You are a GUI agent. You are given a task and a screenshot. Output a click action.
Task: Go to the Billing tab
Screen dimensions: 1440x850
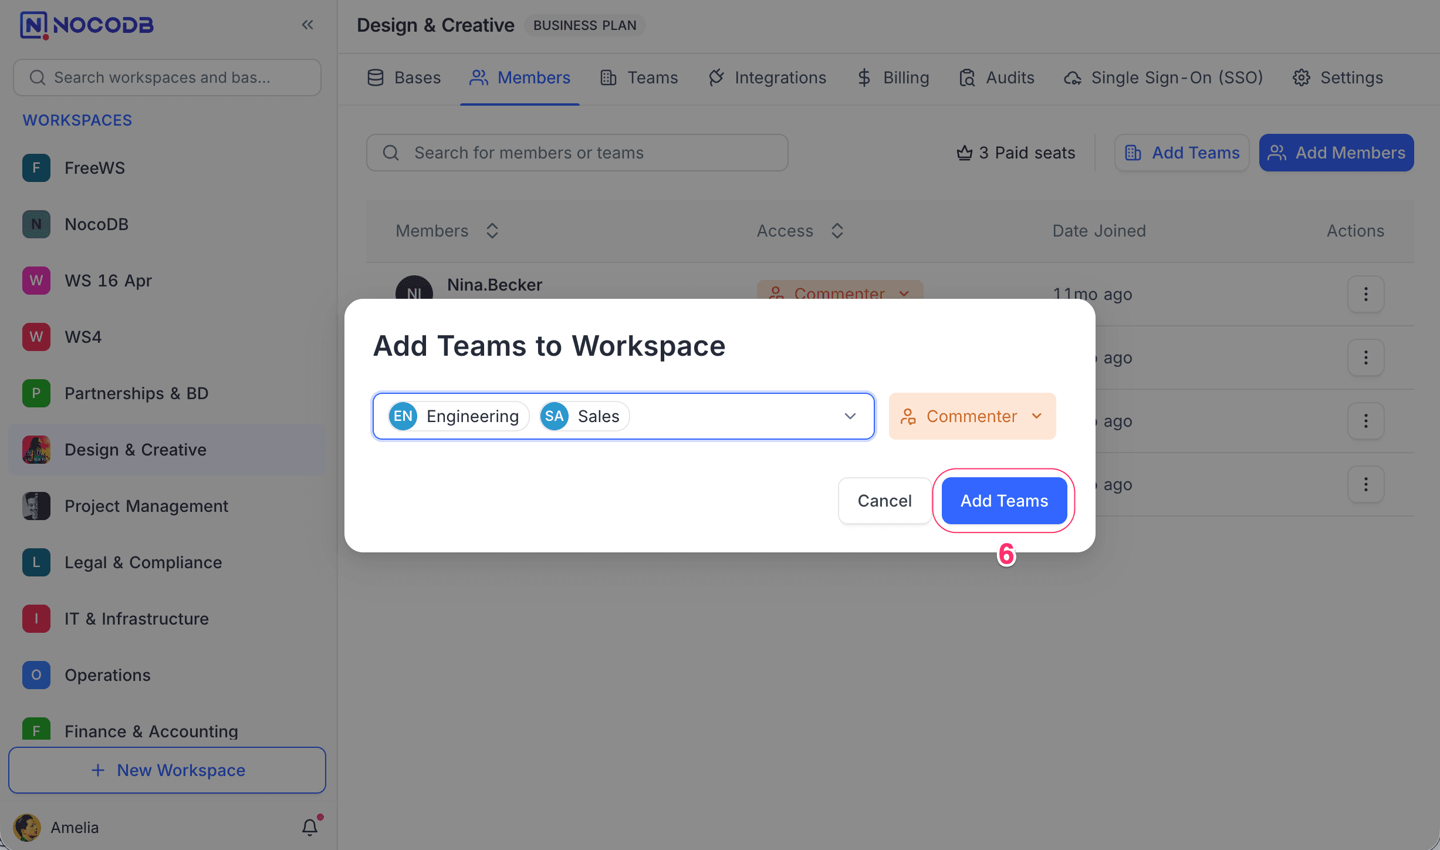tap(893, 77)
